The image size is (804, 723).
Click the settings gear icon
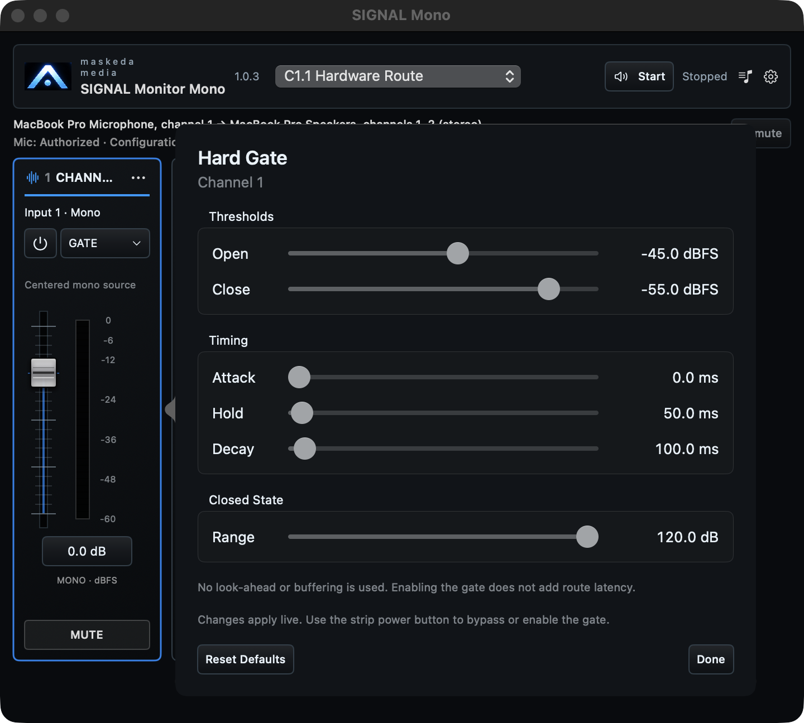(770, 76)
